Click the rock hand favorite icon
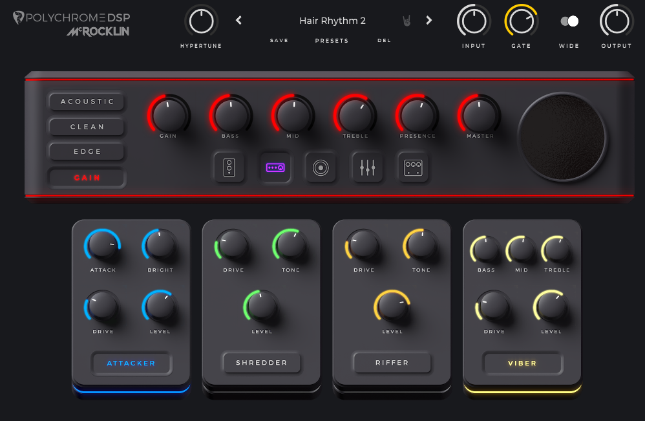This screenshot has height=421, width=645. click(407, 21)
